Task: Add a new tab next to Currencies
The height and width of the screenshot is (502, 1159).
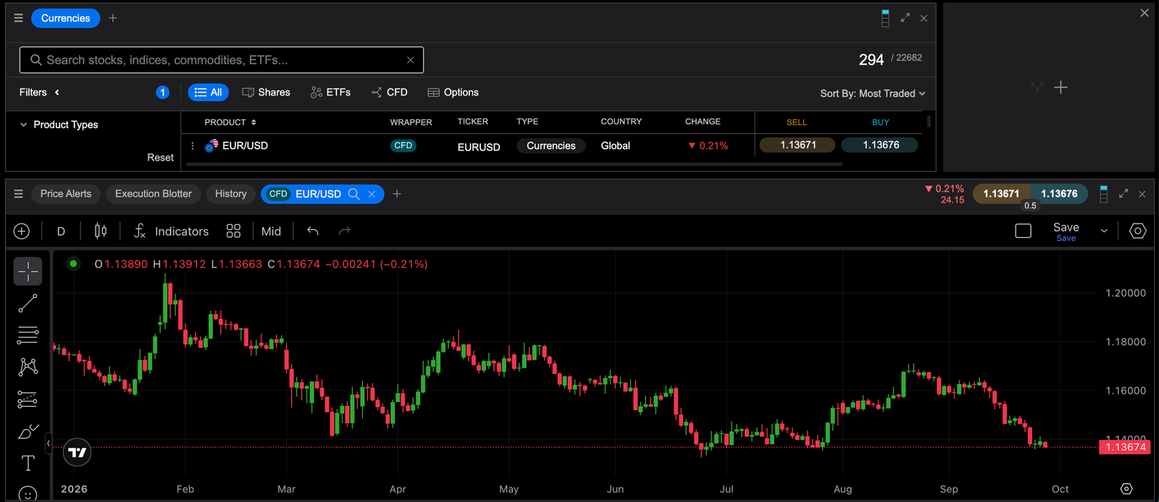Action: coord(113,18)
